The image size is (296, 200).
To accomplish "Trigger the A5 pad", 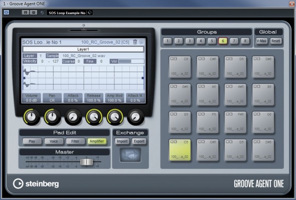I will pyautogui.click(x=208, y=95).
